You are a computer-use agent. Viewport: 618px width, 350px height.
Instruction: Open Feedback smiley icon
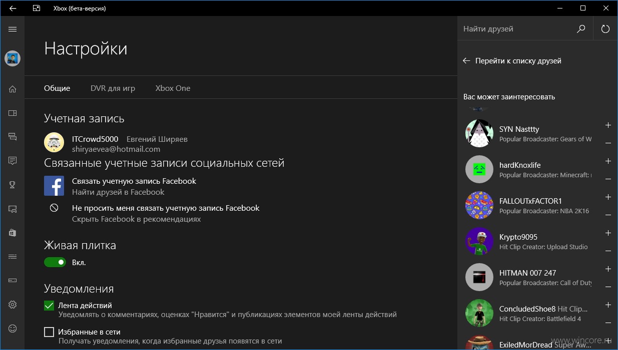(13, 329)
